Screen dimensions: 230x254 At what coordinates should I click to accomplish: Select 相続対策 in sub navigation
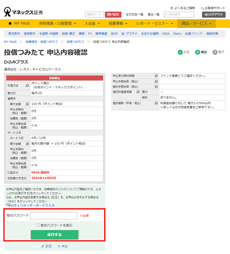coord(212,33)
